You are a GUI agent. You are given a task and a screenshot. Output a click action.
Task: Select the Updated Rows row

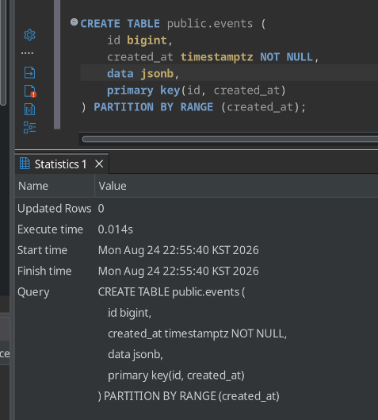pyautogui.click(x=197, y=208)
